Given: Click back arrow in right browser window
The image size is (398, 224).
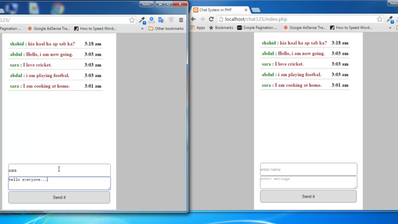Looking at the screenshot, I should [x=193, y=19].
